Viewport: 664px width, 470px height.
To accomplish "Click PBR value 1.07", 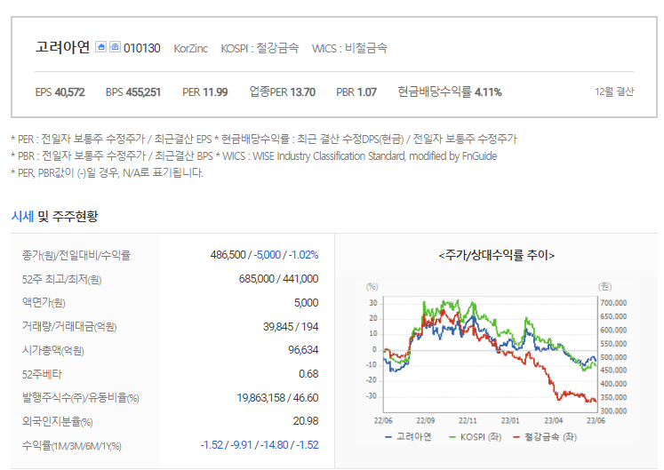I will (x=367, y=92).
